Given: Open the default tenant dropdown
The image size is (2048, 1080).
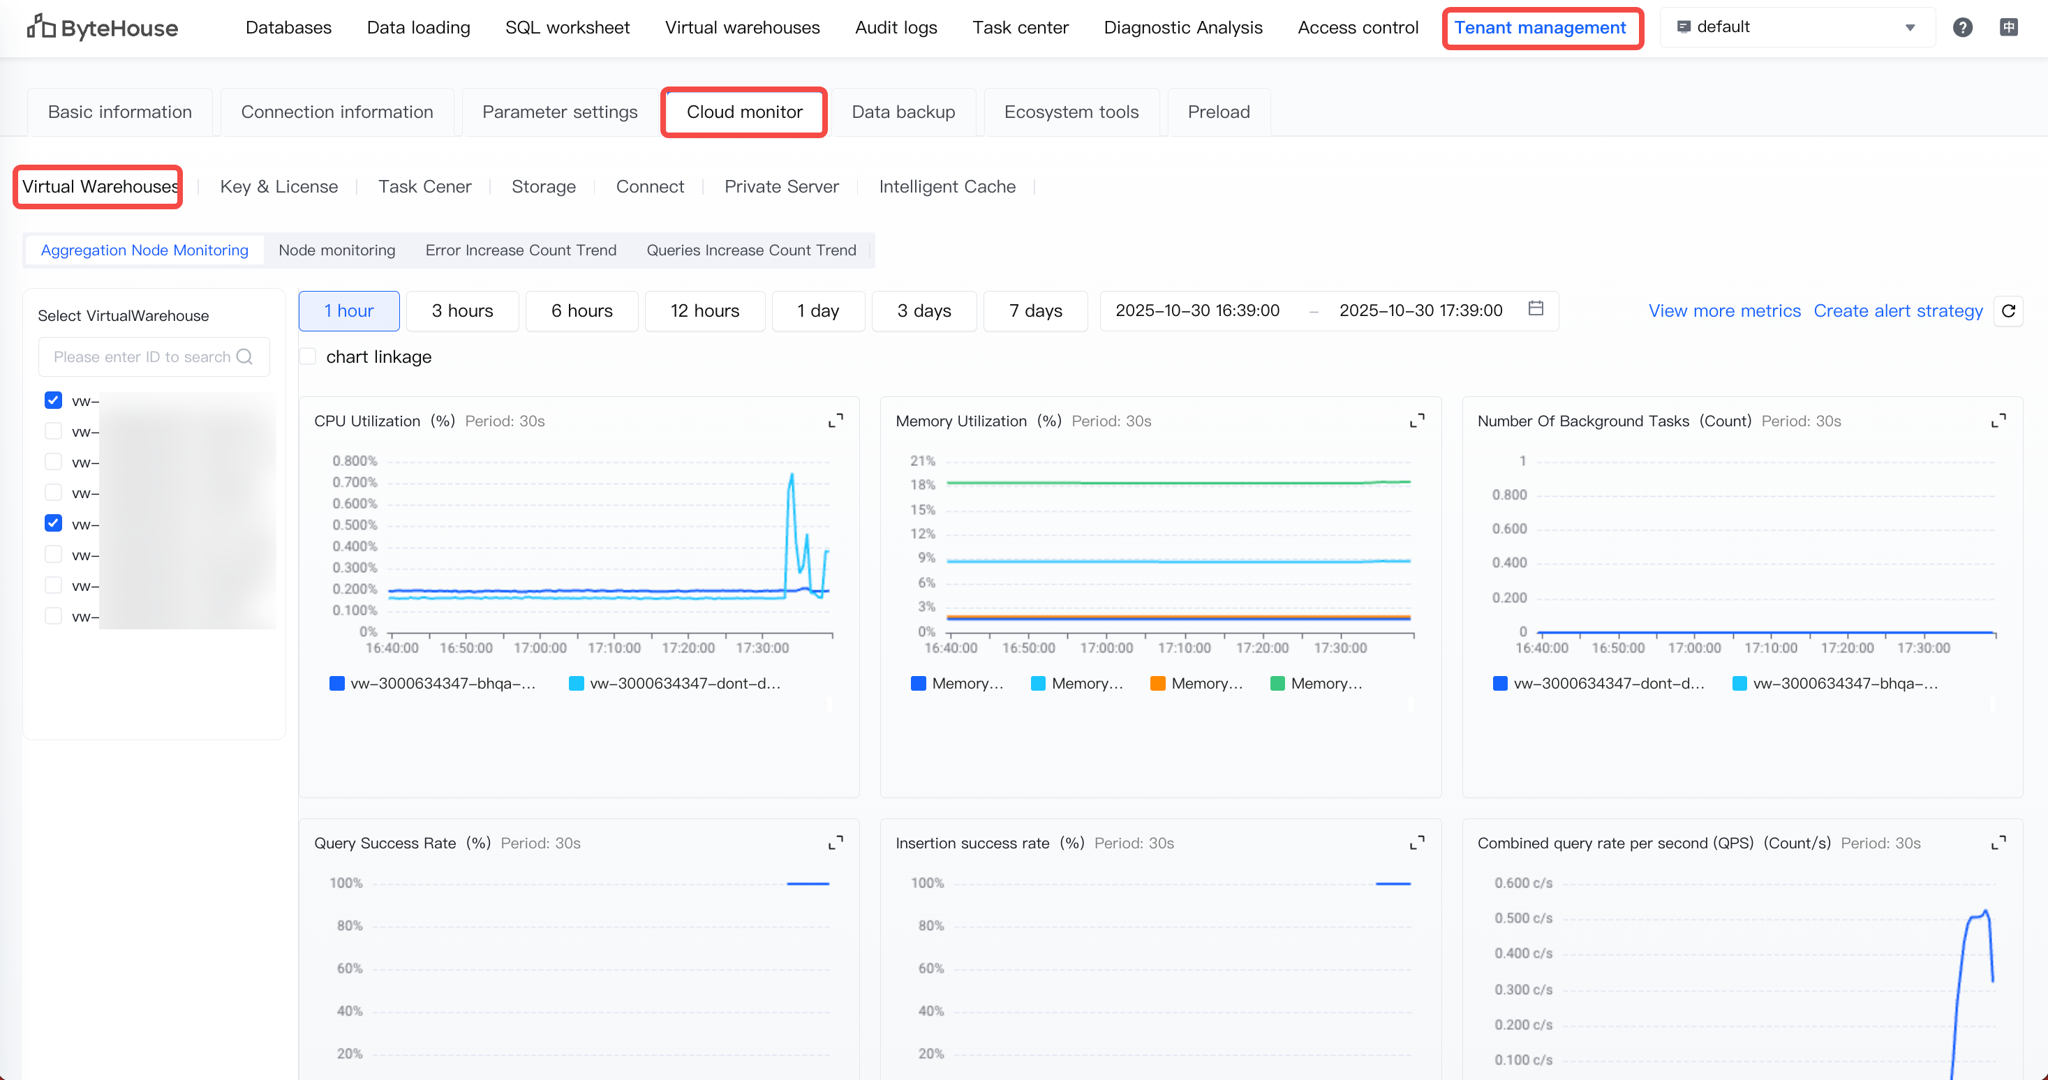Looking at the screenshot, I should point(1797,28).
